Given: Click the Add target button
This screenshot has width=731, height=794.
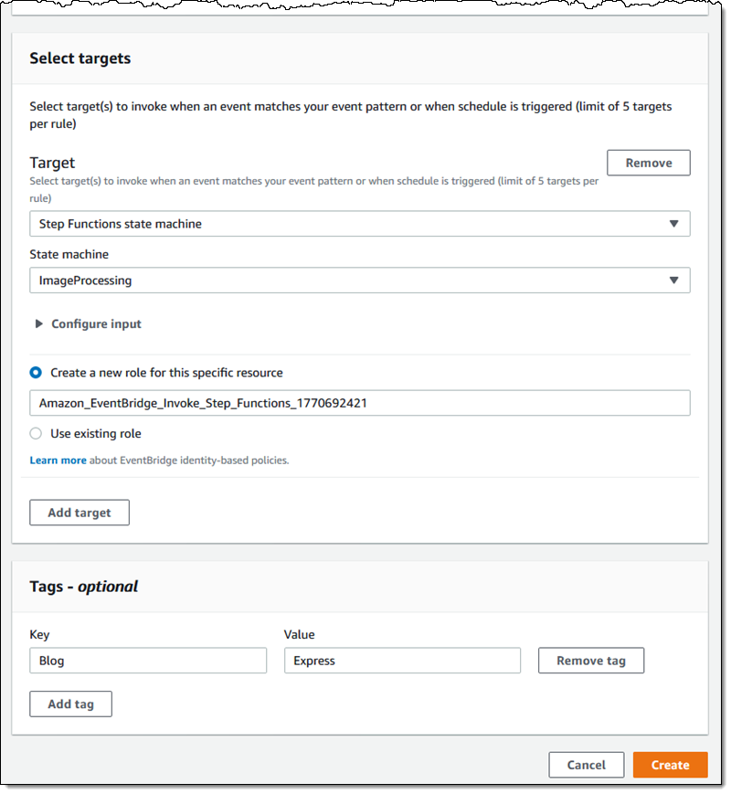Looking at the screenshot, I should (79, 513).
